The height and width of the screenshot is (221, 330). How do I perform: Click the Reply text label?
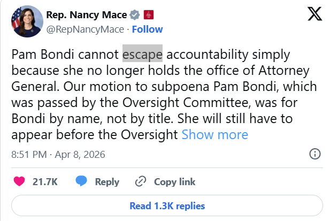pyautogui.click(x=107, y=182)
